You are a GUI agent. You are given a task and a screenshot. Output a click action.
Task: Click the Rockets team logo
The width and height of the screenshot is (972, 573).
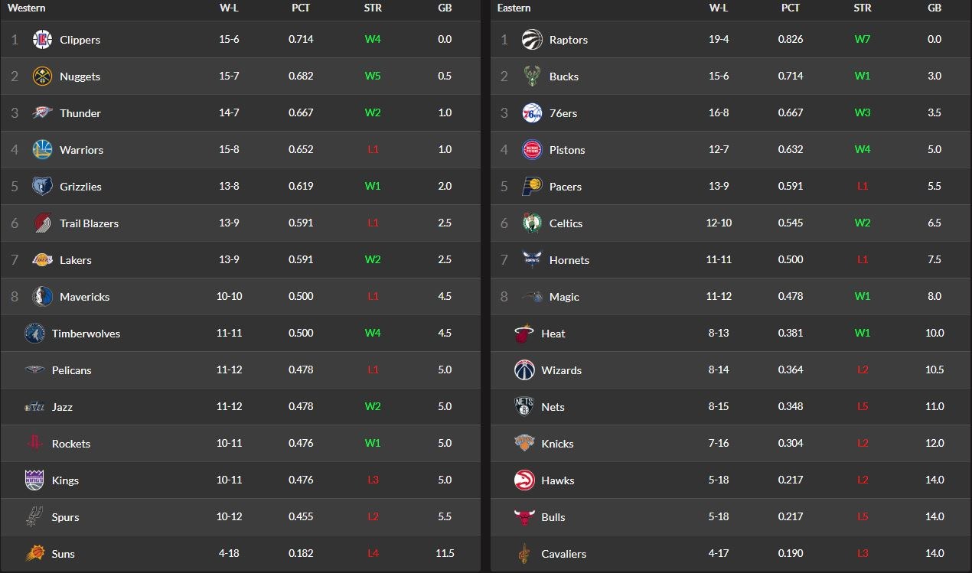[x=34, y=444]
